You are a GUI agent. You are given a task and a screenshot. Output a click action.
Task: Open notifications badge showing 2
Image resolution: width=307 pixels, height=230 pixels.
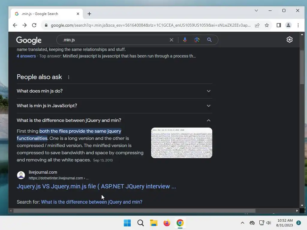[299, 223]
